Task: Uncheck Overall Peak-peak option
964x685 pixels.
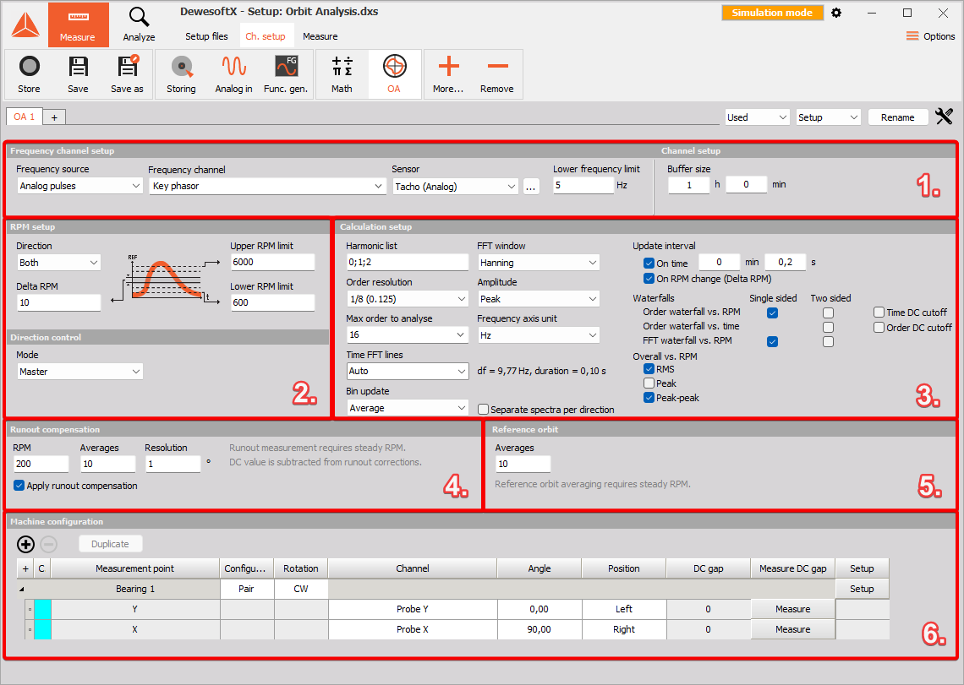Action: [x=649, y=398]
